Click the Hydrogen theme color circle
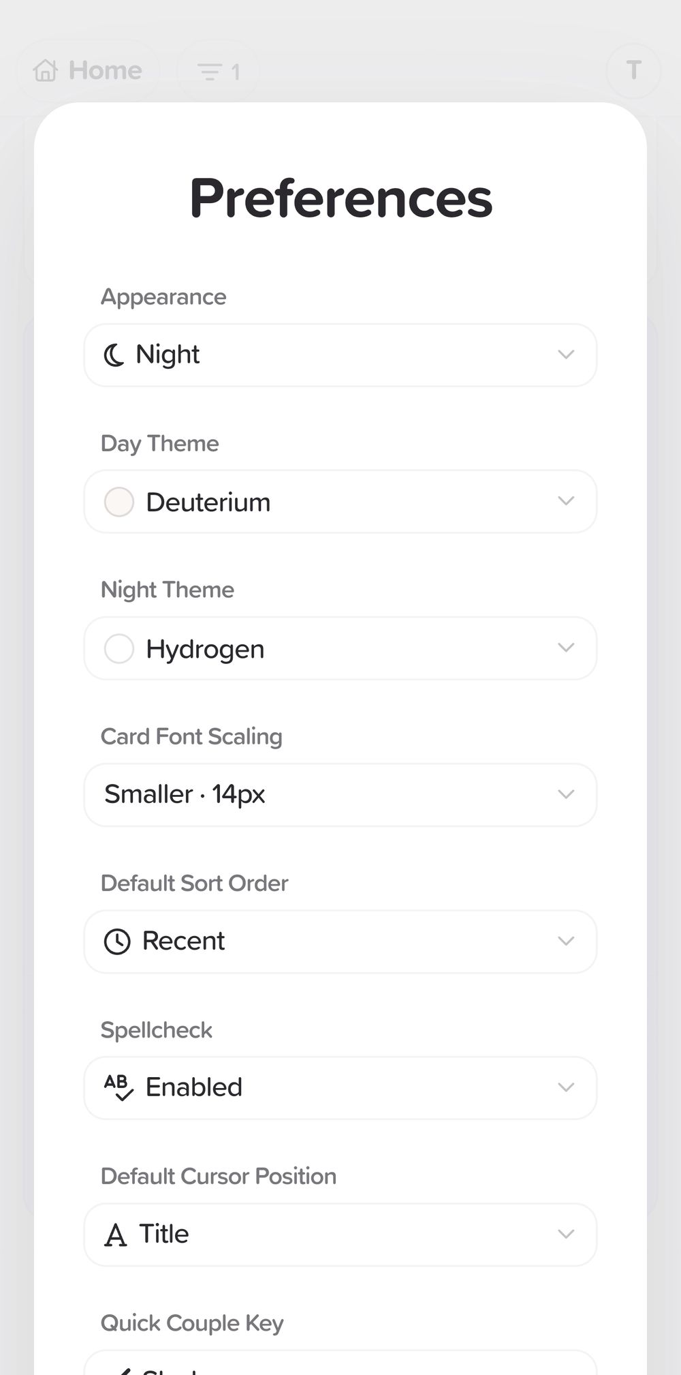 [118, 648]
